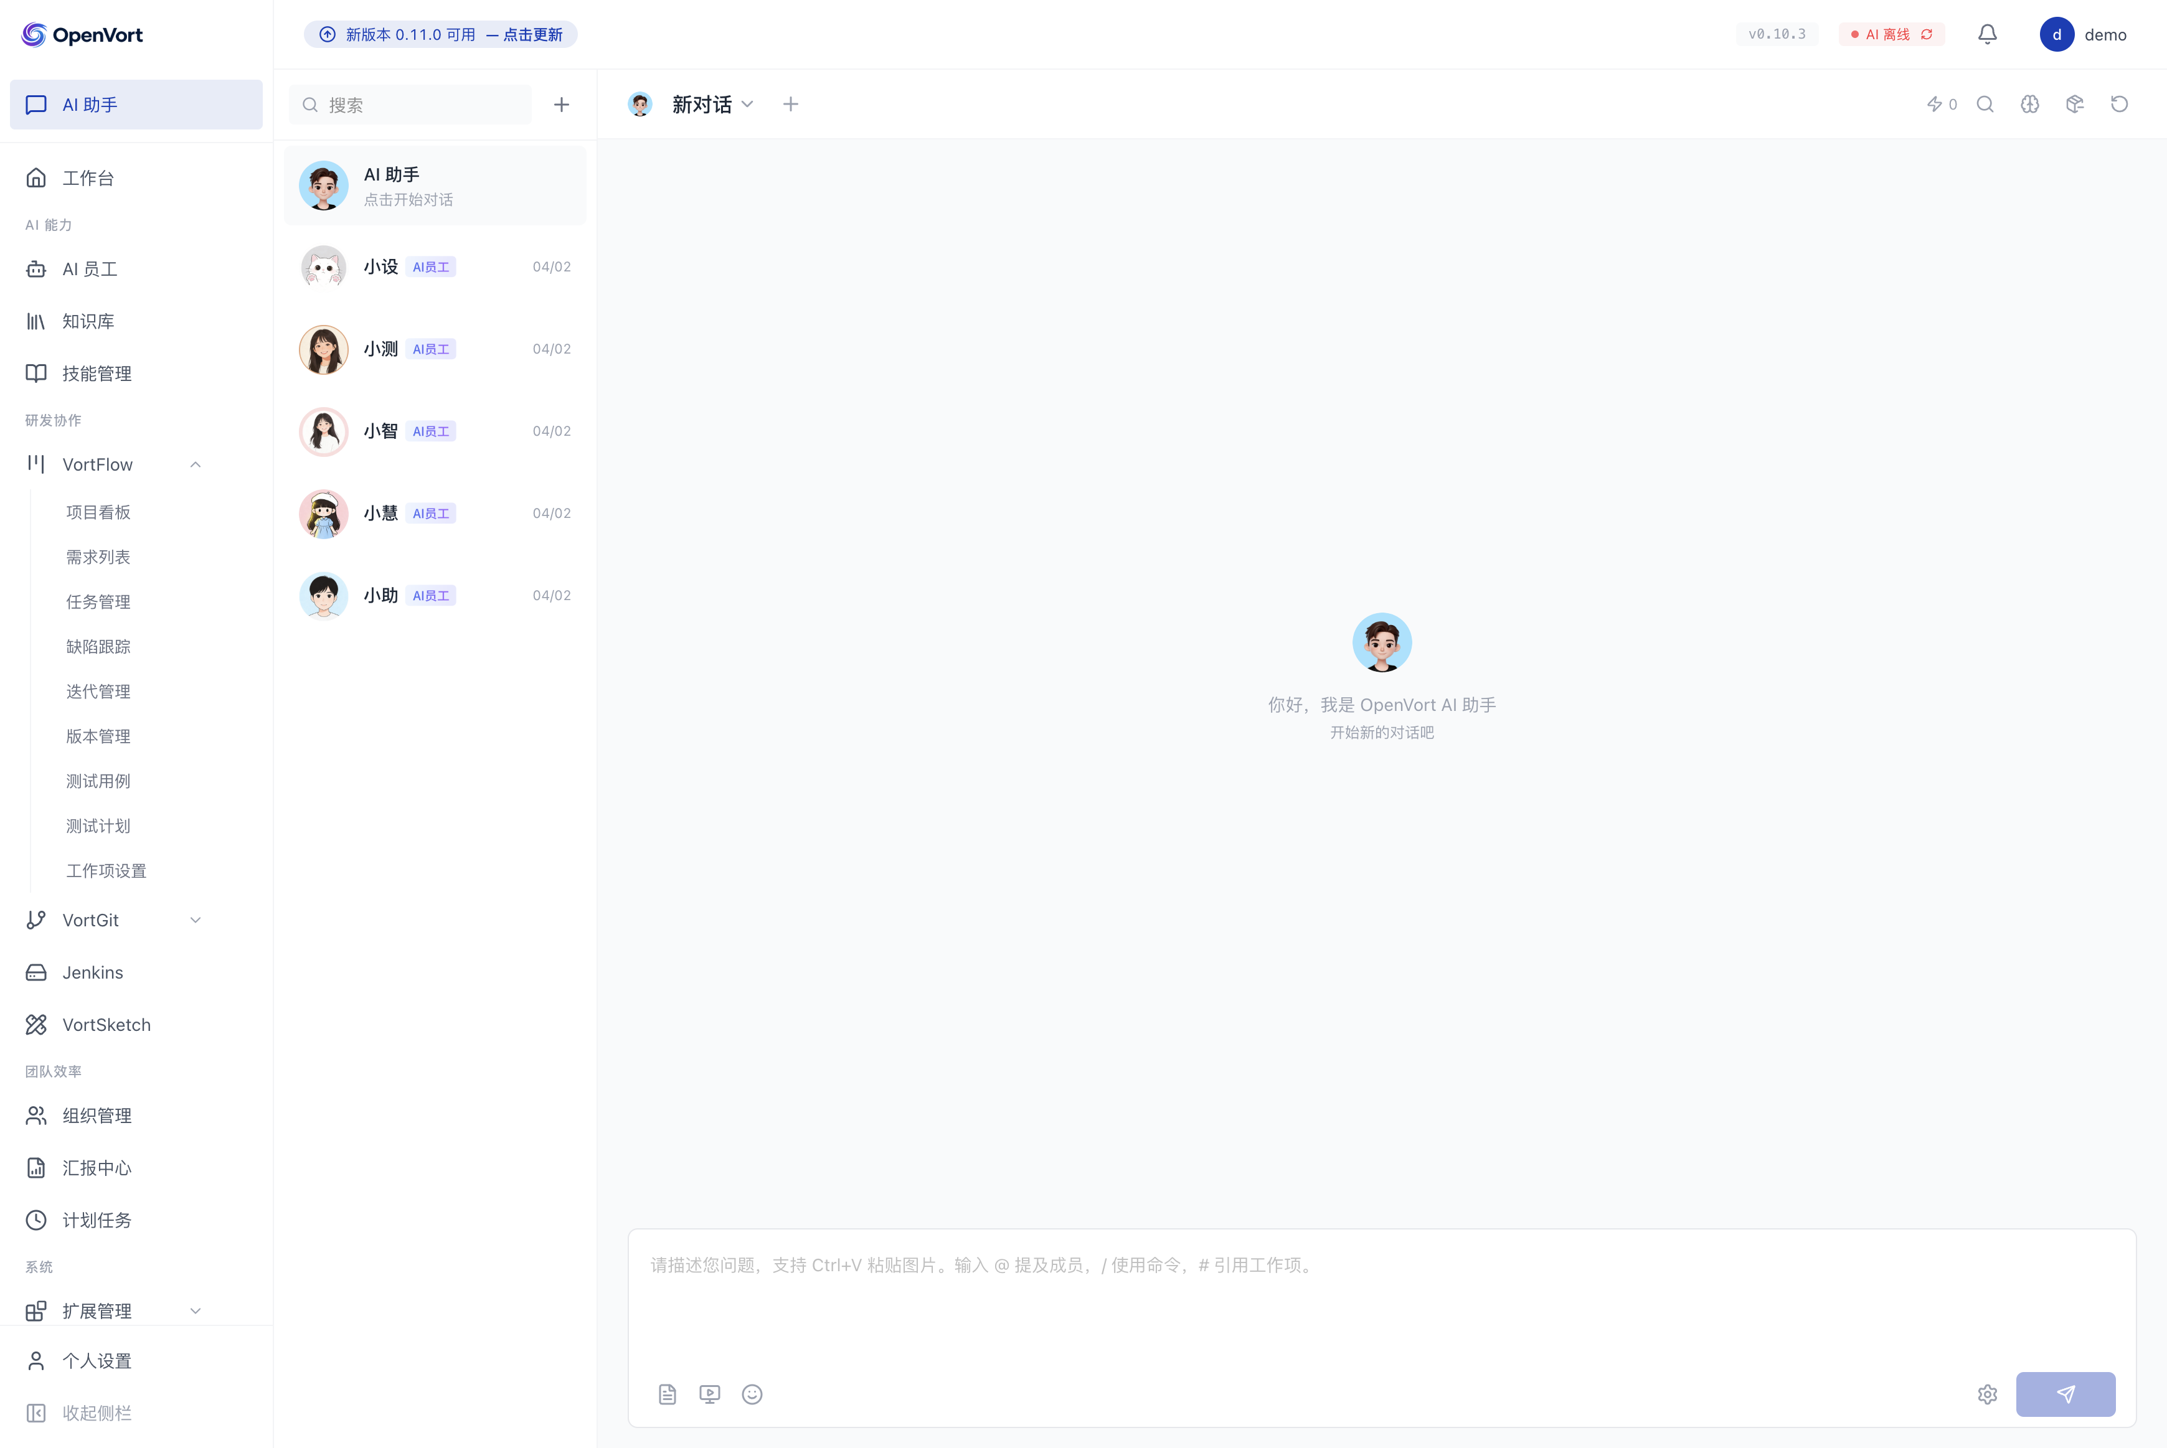Image resolution: width=2167 pixels, height=1448 pixels.
Task: Add a new conversation tab plus icon
Action: pos(791,105)
